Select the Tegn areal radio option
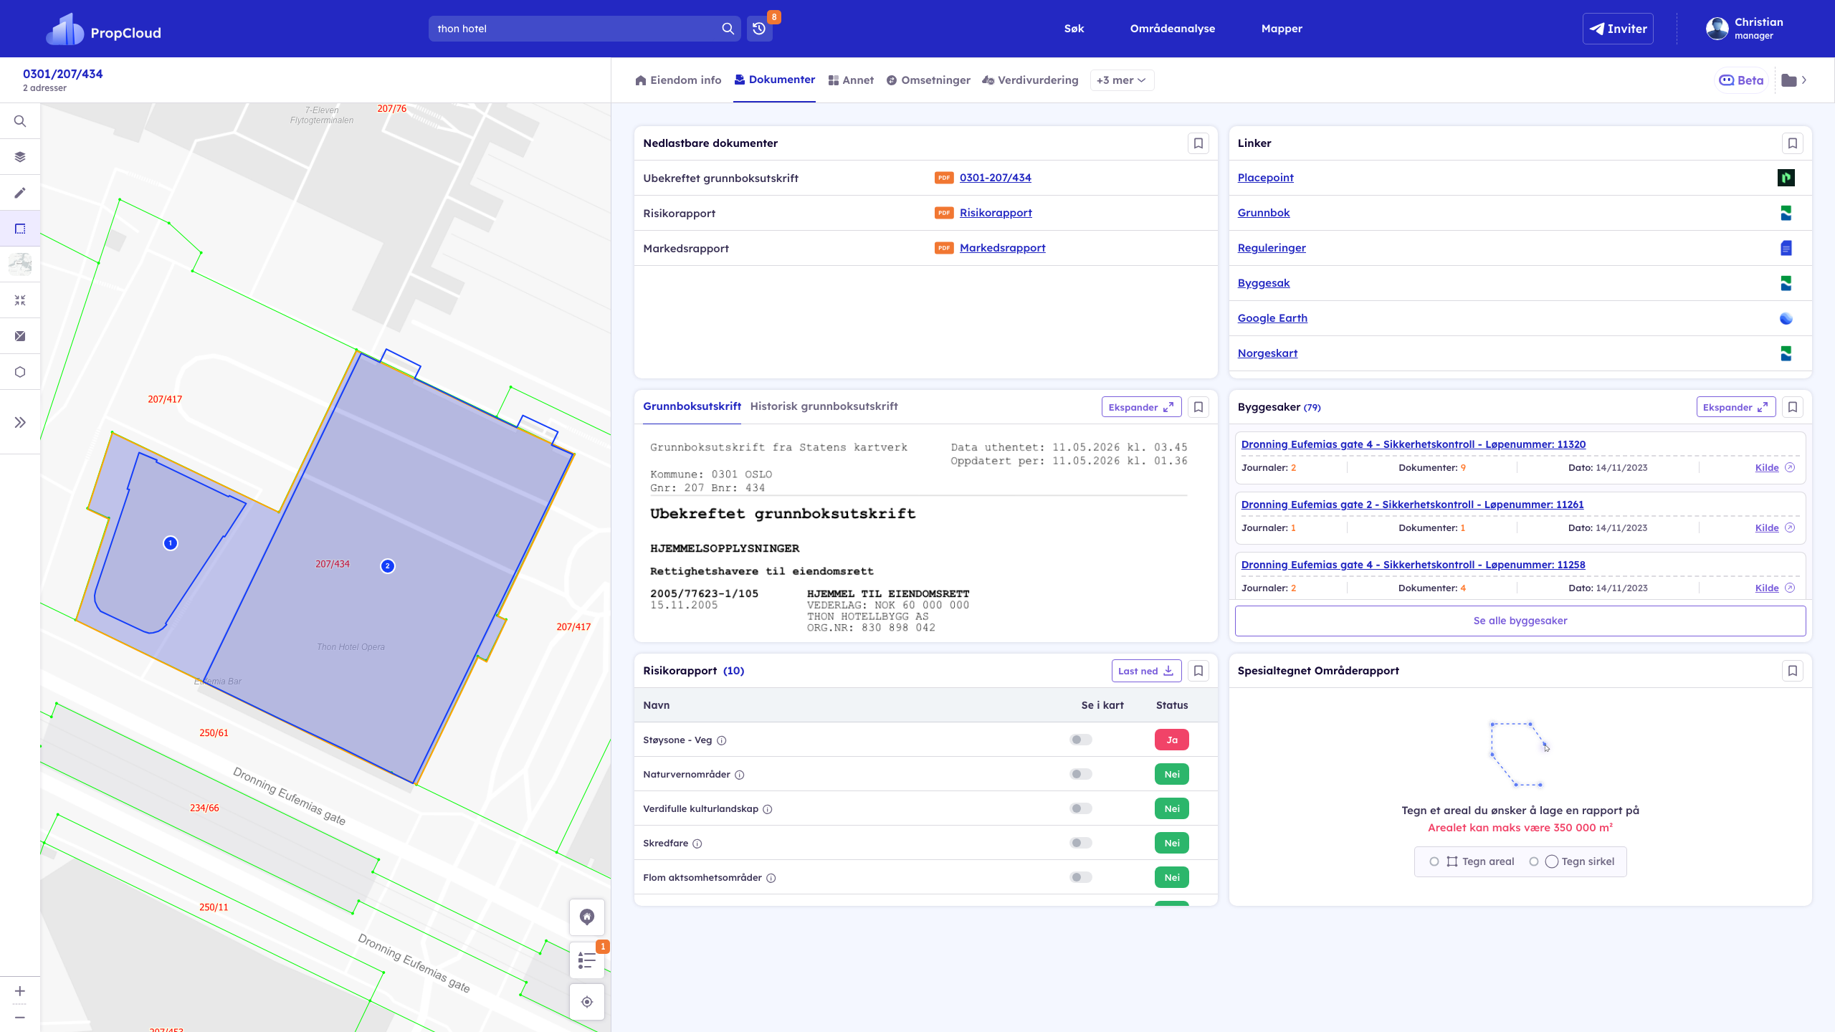Viewport: 1835px width, 1032px height. pos(1434,861)
